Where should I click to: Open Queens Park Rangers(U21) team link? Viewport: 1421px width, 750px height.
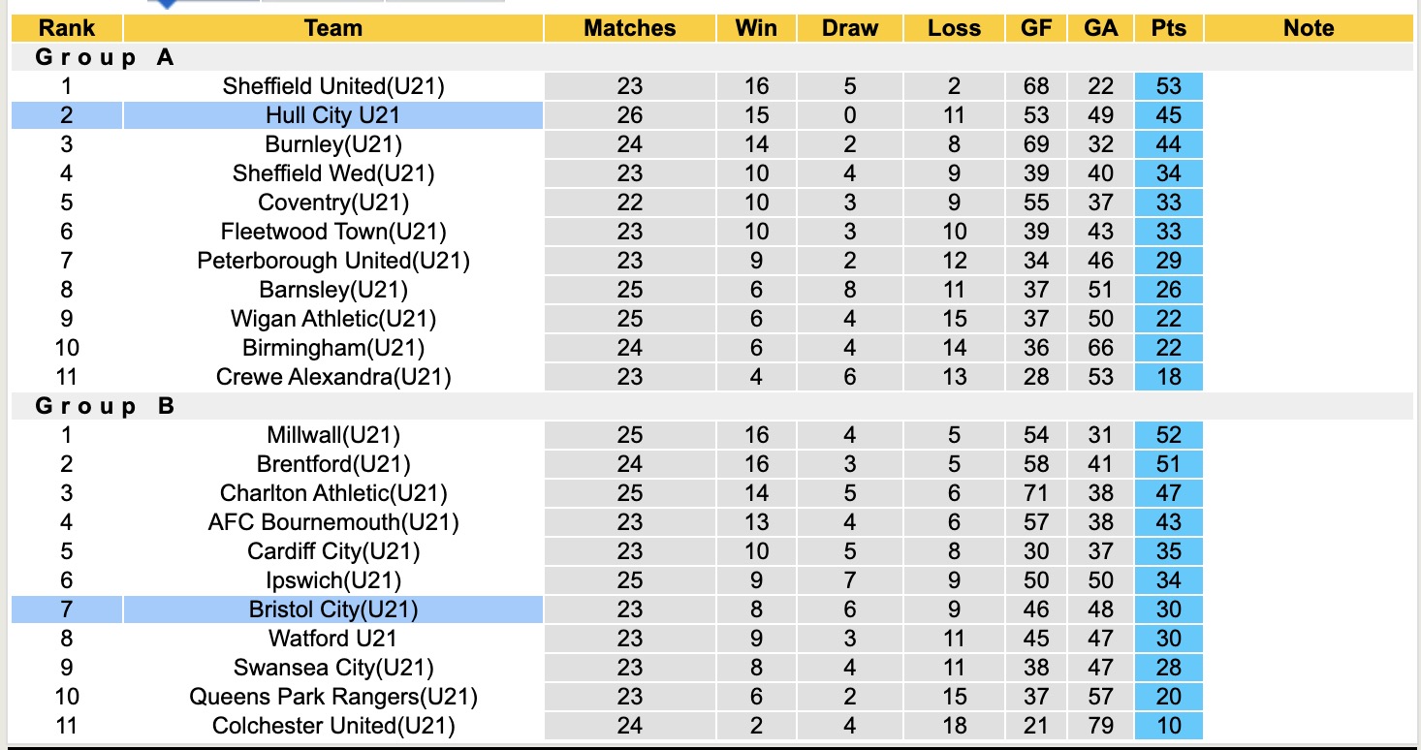coord(333,697)
